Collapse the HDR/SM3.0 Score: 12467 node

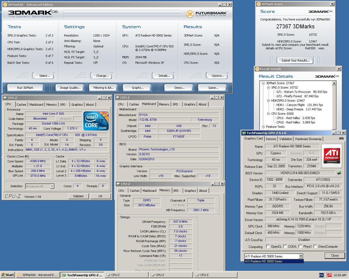click(269, 101)
